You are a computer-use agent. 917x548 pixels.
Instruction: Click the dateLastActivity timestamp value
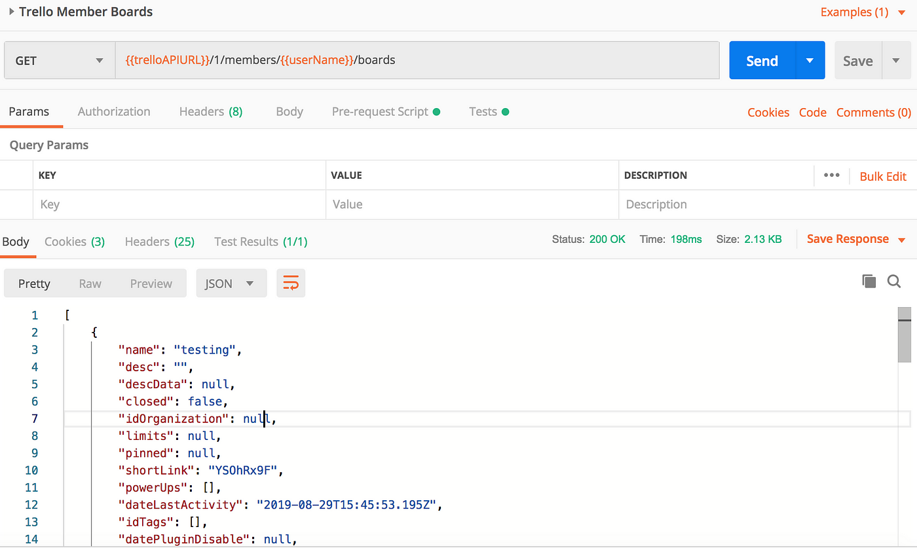(346, 505)
